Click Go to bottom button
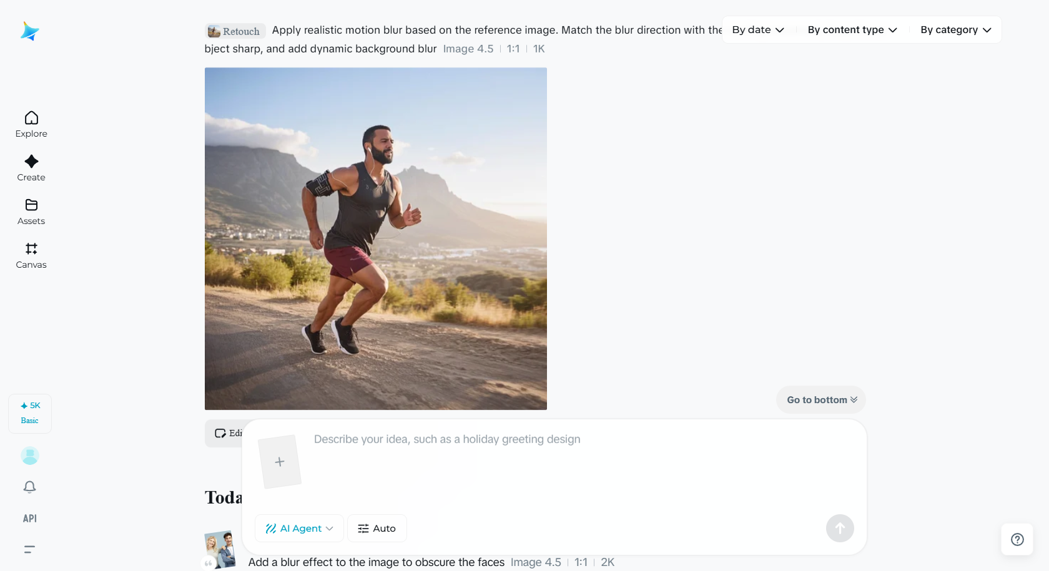 click(821, 400)
